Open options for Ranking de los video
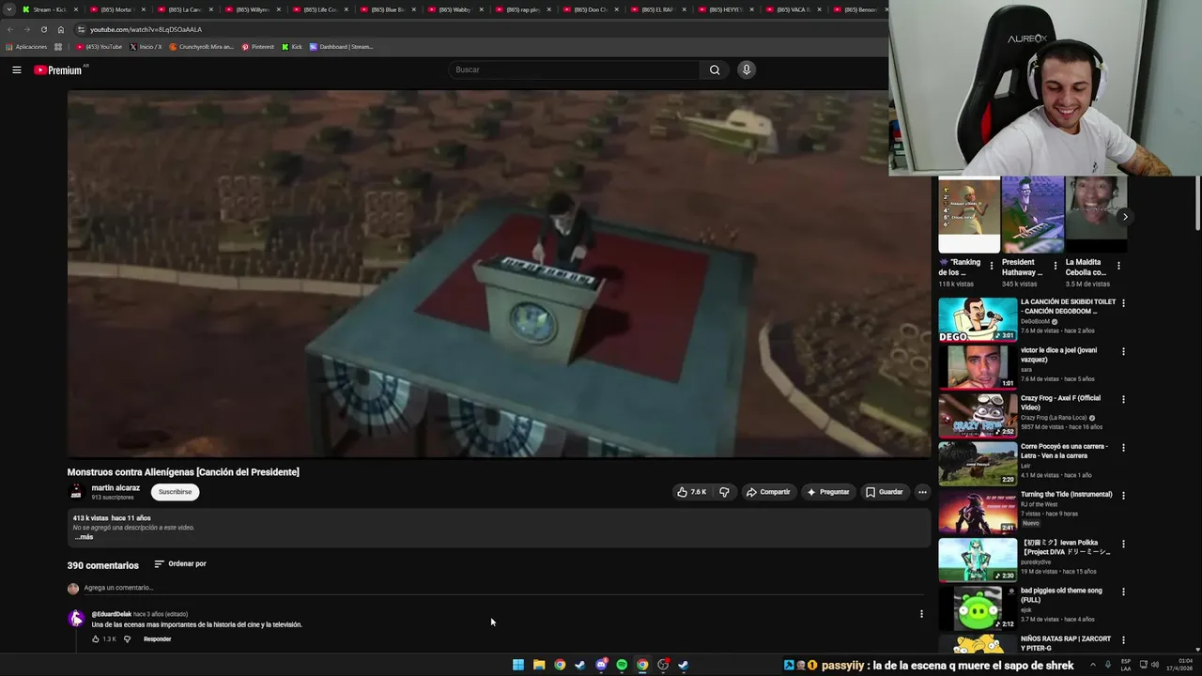Viewport: 1202px width, 676px height. (992, 266)
